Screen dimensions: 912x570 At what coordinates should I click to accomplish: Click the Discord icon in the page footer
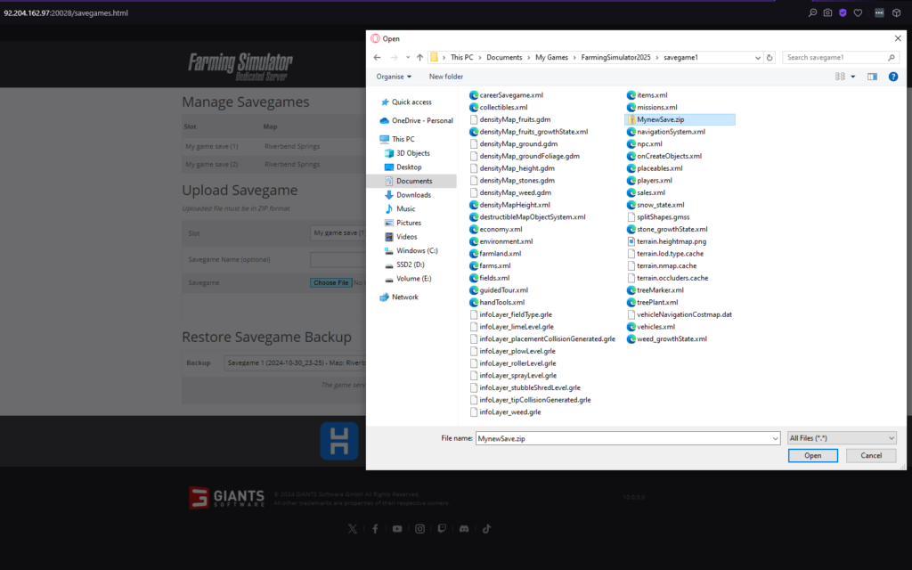464,528
